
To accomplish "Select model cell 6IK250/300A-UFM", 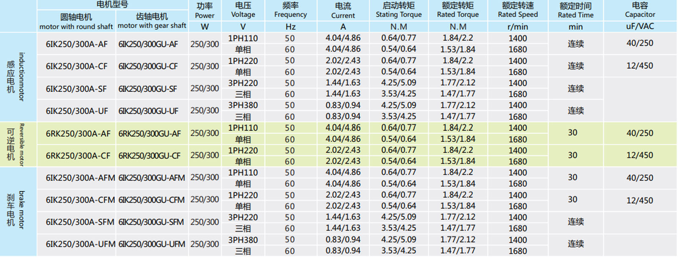I will tap(80, 244).
